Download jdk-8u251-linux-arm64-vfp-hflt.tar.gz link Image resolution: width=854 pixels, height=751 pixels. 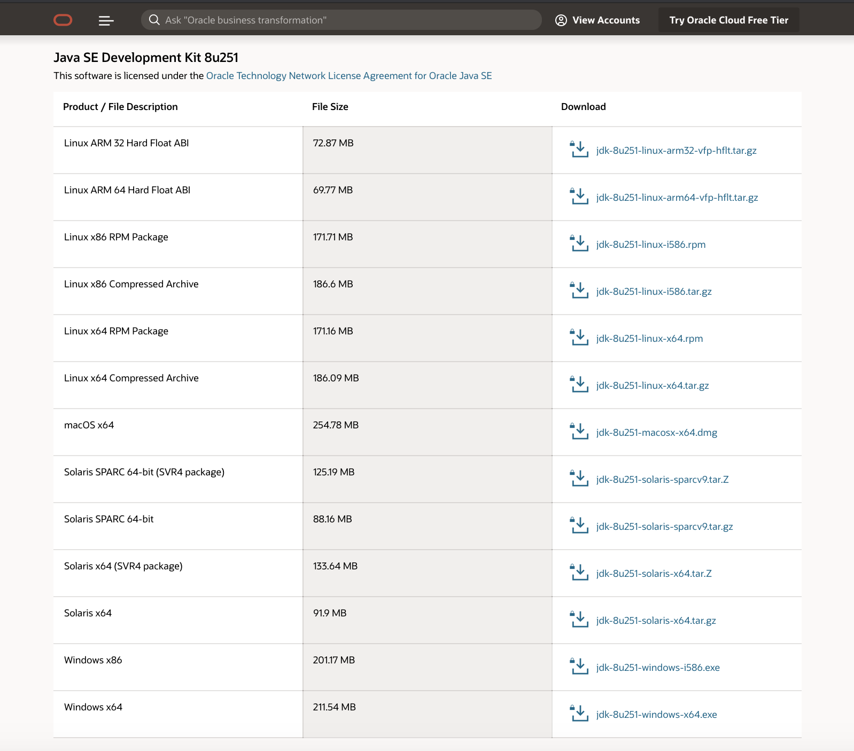pyautogui.click(x=677, y=198)
